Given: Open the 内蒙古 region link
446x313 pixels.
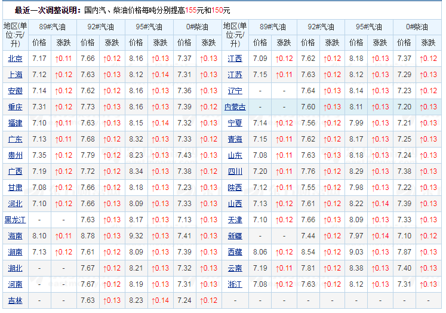Looking at the screenshot, I should tap(235, 107).
